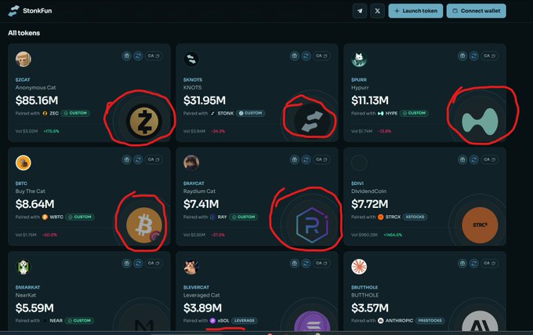Copy the CA on $BTC card
This screenshot has width=533, height=335.
point(154,159)
